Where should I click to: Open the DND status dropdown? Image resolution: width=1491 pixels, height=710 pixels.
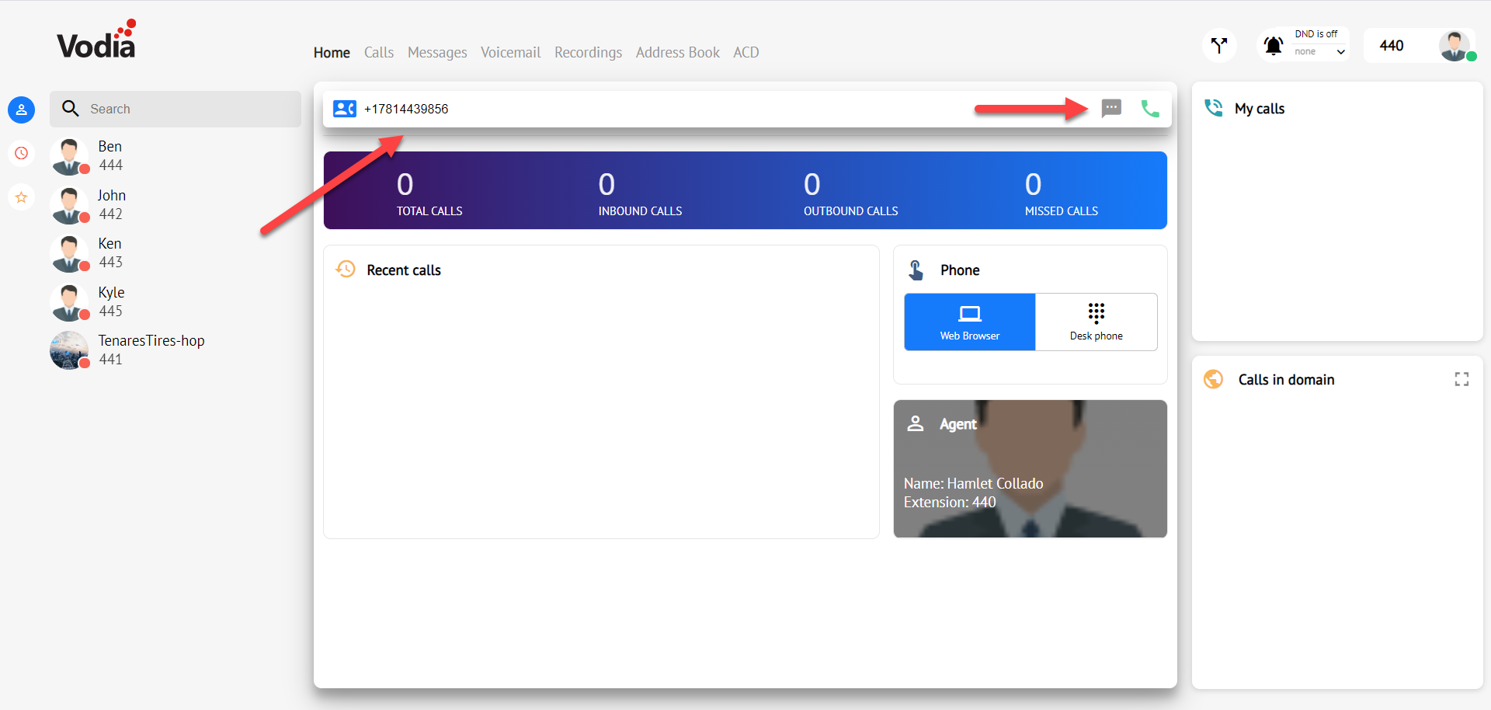[x=1319, y=52]
